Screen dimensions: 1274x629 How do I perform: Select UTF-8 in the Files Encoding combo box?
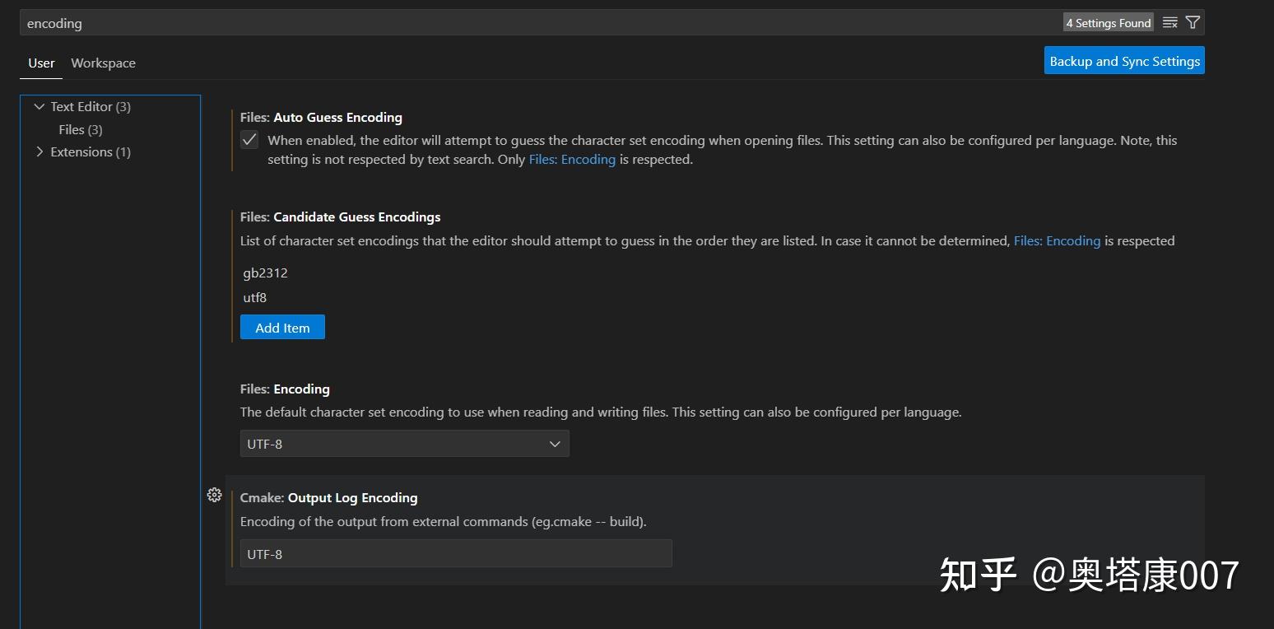(x=403, y=443)
